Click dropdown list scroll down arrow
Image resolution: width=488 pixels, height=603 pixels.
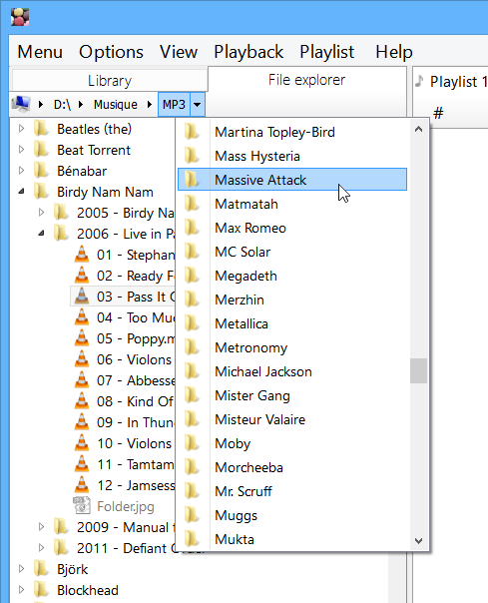[x=419, y=541]
